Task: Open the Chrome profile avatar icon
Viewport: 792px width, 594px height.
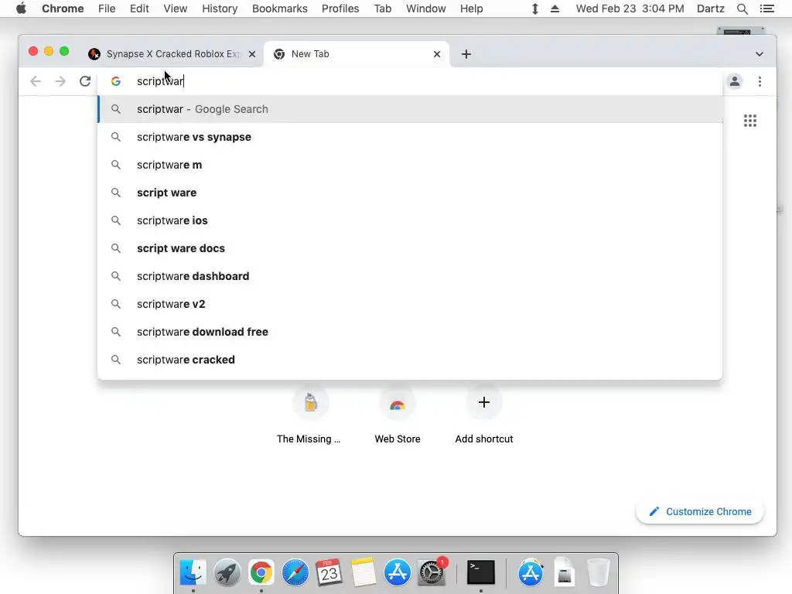Action: pos(735,81)
